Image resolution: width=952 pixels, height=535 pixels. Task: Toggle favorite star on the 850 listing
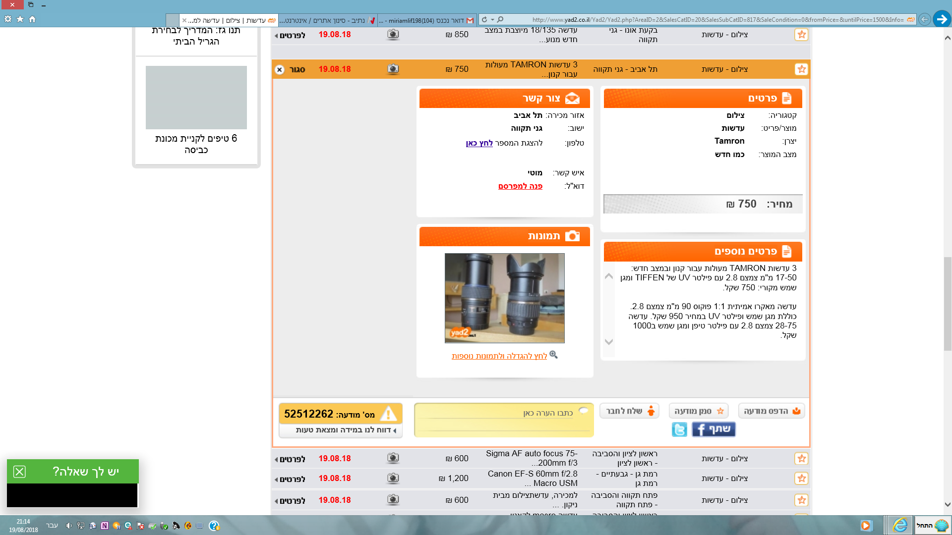coord(801,35)
